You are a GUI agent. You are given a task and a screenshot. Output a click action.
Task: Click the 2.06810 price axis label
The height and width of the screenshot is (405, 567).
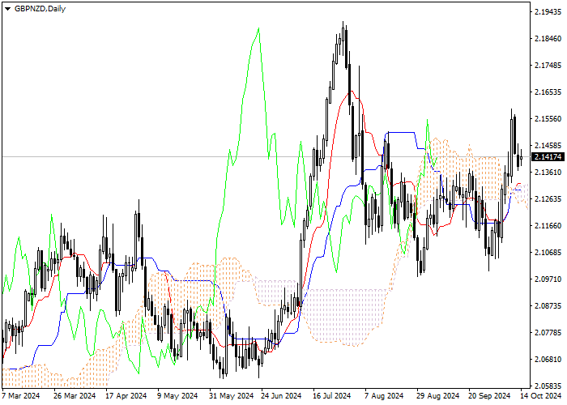tap(548, 360)
